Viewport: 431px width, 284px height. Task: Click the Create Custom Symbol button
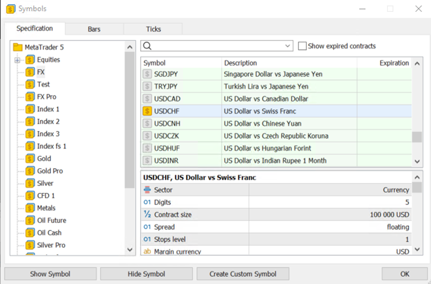242,274
